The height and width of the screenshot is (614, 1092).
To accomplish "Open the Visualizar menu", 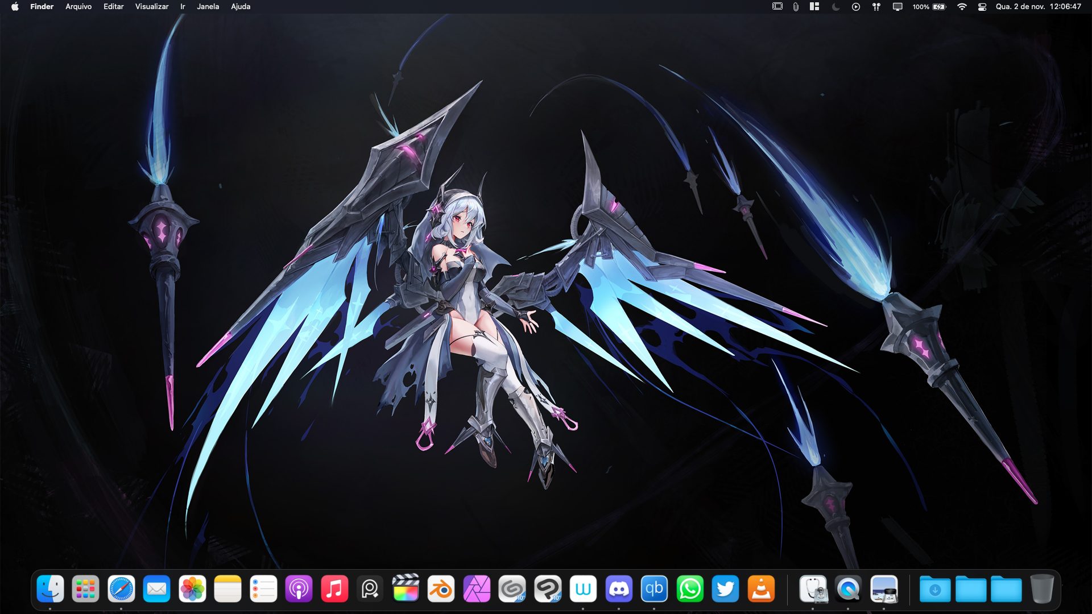I will 152,7.
